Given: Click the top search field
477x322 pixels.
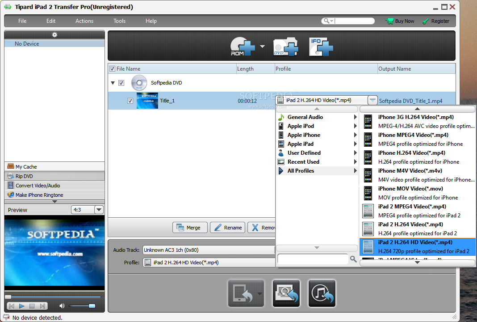Looking at the screenshot, I should point(348,21).
